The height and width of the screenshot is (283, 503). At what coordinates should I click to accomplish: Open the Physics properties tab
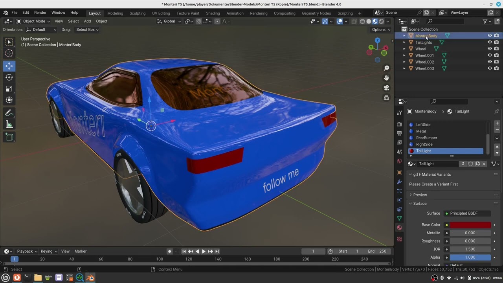(x=400, y=200)
